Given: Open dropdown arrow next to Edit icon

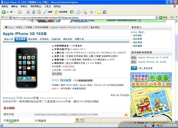Looking at the screenshot, I should tap(95, 12).
